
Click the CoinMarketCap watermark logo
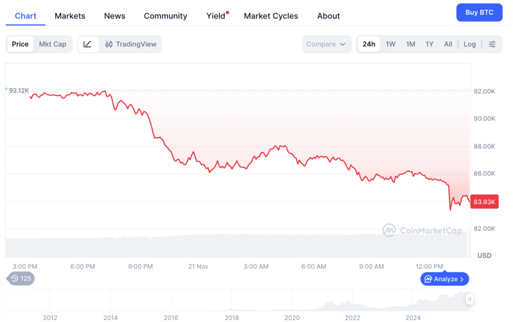click(390, 230)
